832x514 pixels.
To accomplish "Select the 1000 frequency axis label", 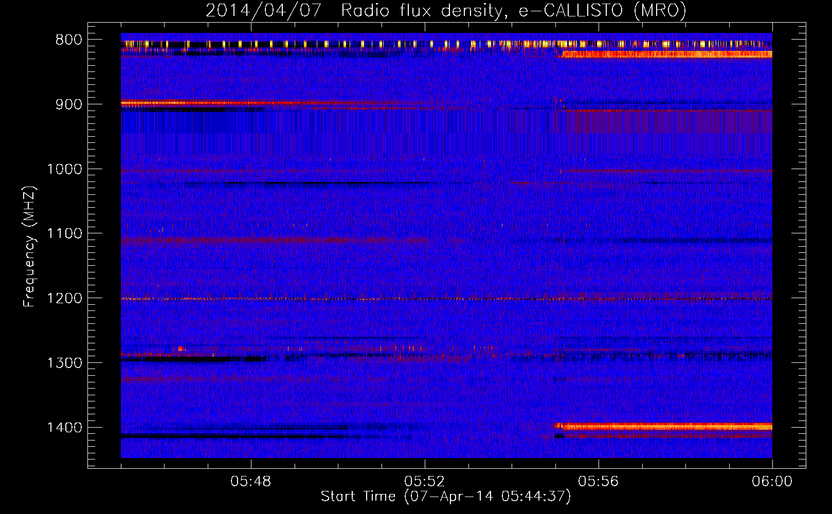I will (x=64, y=169).
